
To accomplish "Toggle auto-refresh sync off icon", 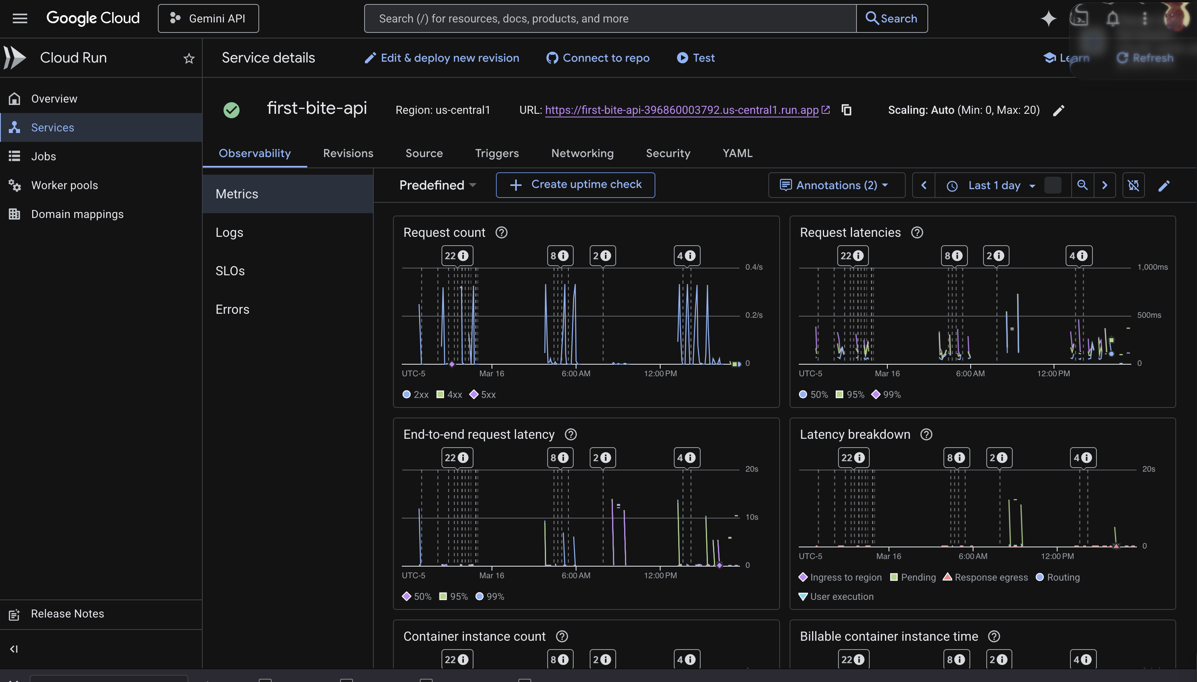I will coord(1133,185).
